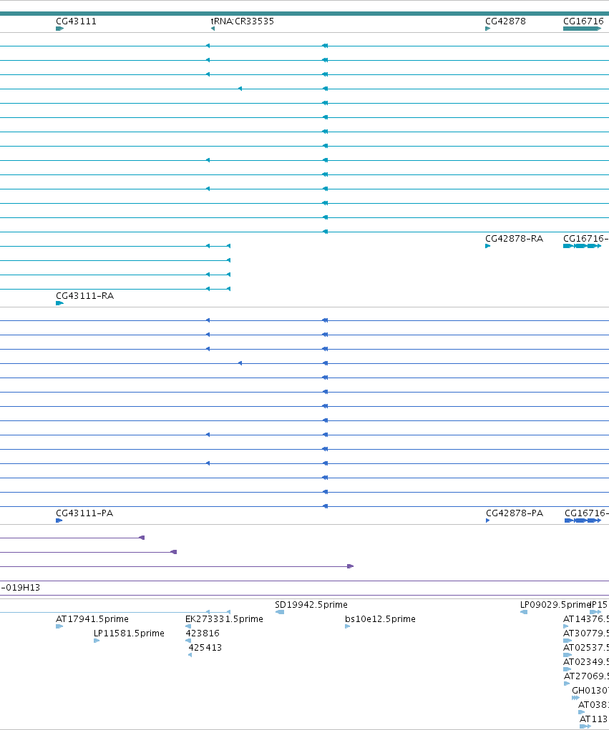609x730 pixels.
Task: Click the GH0130 EST label
Action: click(590, 691)
